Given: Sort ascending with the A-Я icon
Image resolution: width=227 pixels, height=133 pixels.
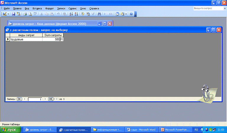Looking at the screenshot, I should click(71, 14).
